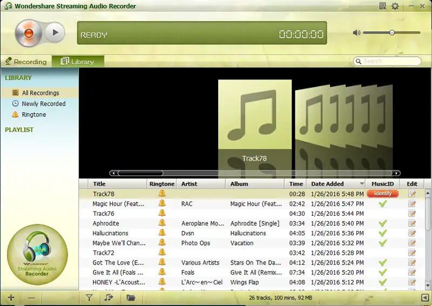This screenshot has height=306, width=432.
Task: Open the filter funnel icon
Action: [x=89, y=297]
